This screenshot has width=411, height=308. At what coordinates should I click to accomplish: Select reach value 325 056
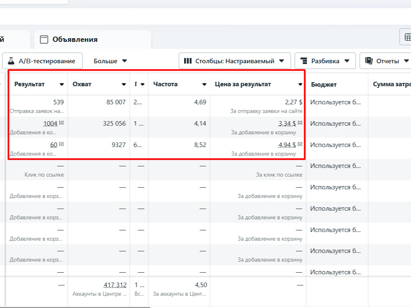click(114, 124)
